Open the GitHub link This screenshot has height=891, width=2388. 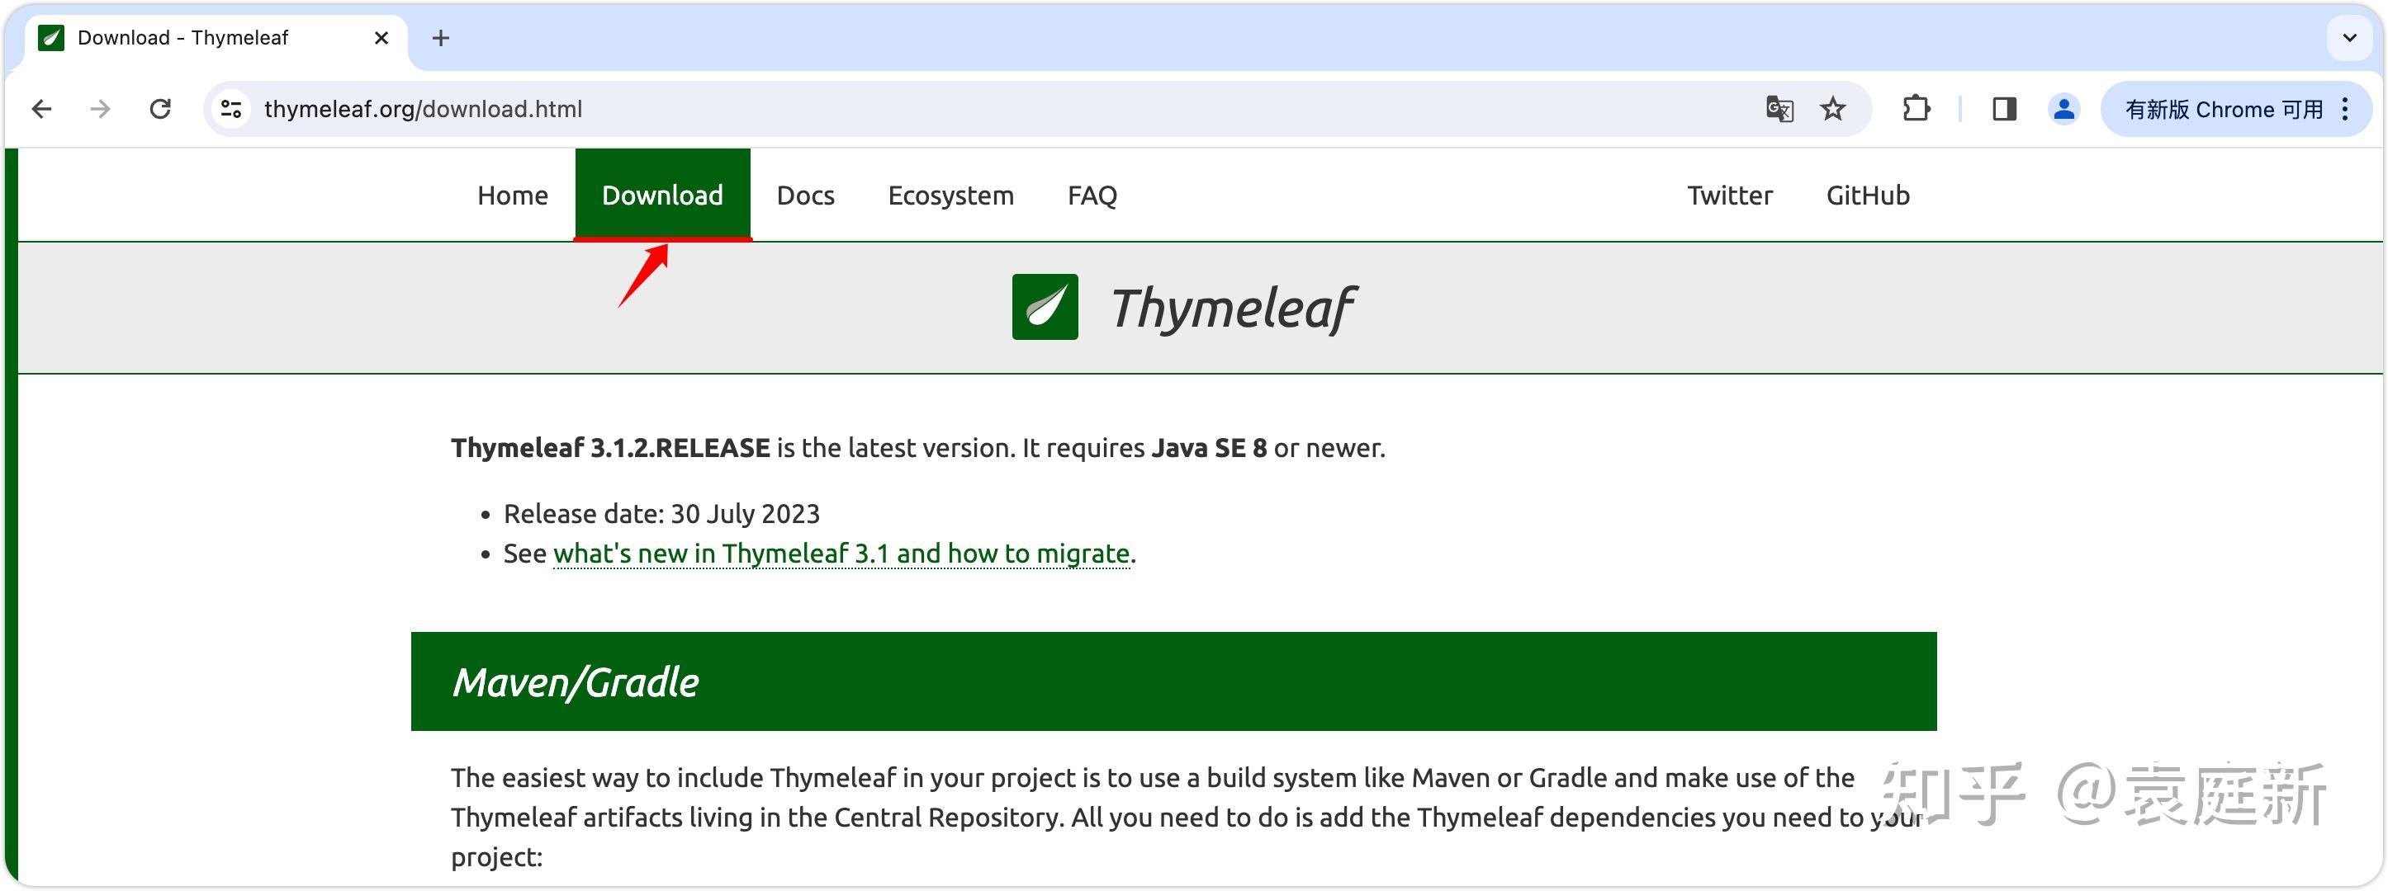pyautogui.click(x=1866, y=195)
